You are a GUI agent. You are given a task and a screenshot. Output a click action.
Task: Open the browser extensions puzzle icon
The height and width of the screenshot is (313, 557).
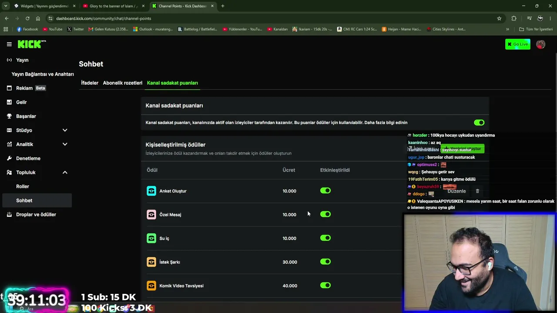(514, 18)
